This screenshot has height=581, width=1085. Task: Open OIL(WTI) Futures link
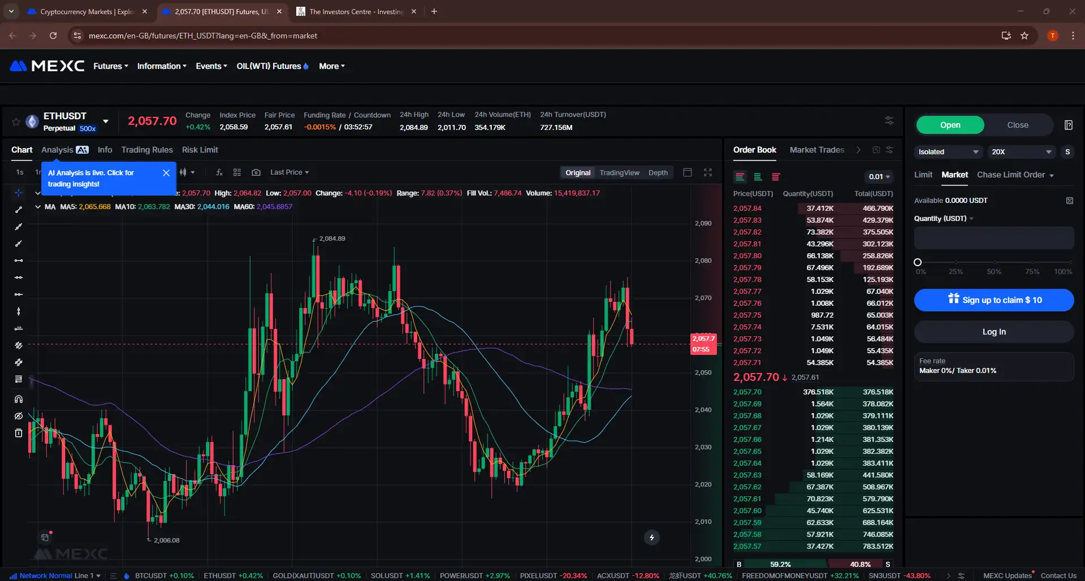pyautogui.click(x=273, y=66)
